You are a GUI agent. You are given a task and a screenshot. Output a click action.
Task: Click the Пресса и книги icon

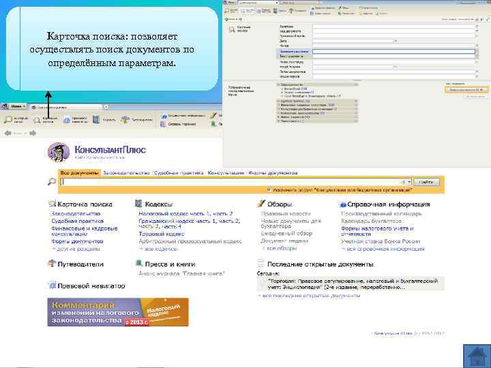click(x=138, y=263)
